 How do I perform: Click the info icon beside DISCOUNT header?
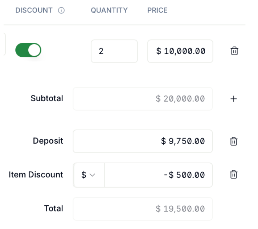pos(61,10)
